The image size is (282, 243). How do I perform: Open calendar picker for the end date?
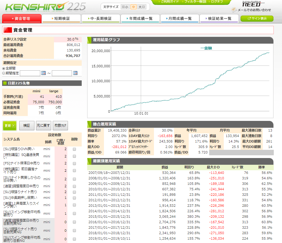[x=75, y=73]
